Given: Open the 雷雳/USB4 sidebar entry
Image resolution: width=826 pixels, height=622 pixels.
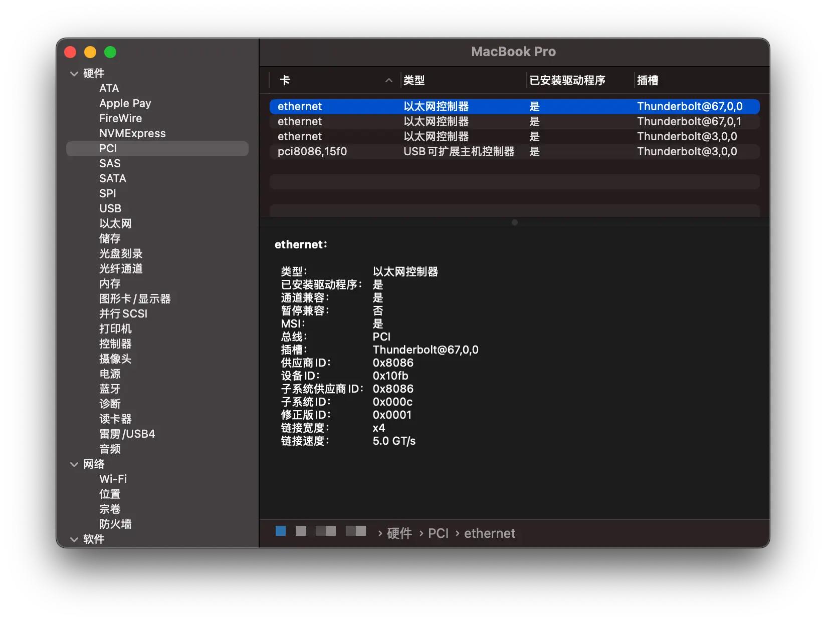Looking at the screenshot, I should click(127, 434).
